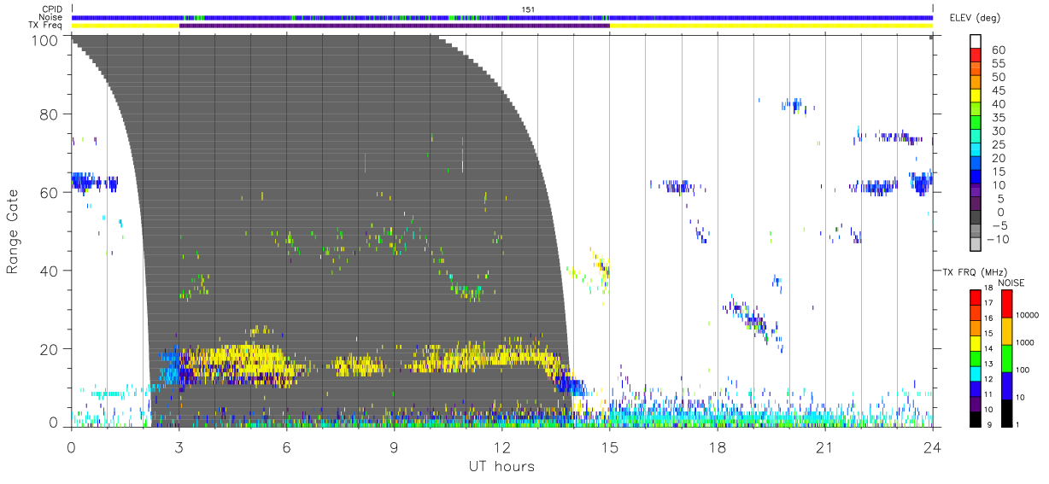
Task: Click the 1 label on the NOISE scale
Action: pyautogui.click(x=1019, y=423)
